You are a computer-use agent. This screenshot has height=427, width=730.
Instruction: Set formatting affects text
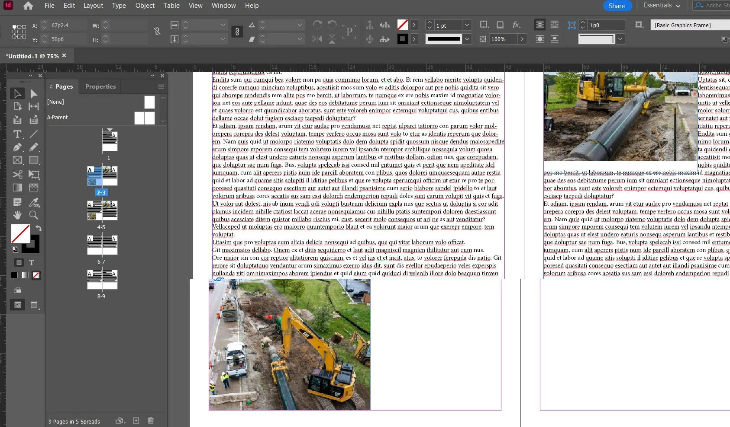32,262
